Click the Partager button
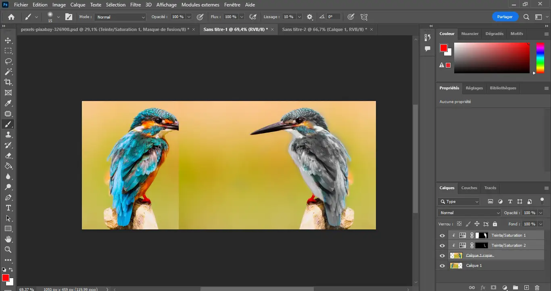The height and width of the screenshot is (291, 551). pyautogui.click(x=505, y=17)
